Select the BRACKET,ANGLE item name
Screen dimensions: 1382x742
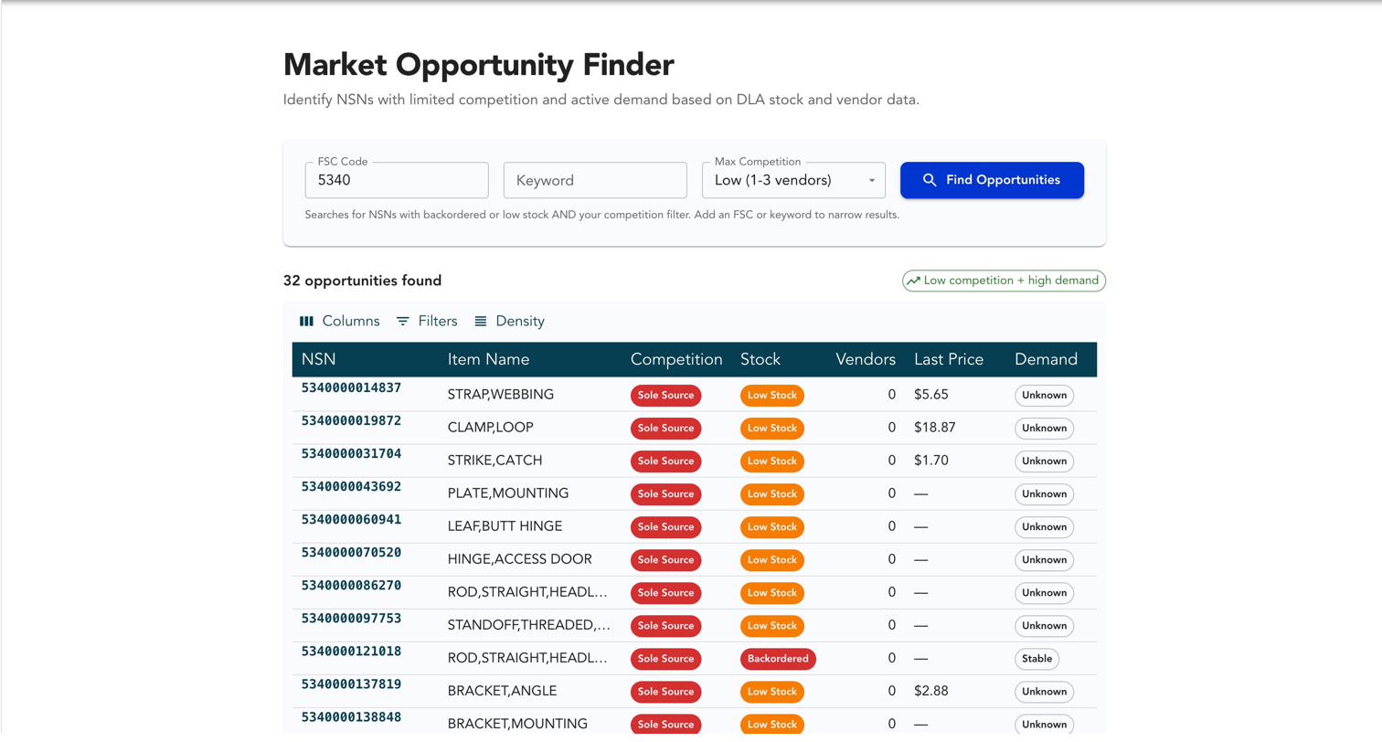502,691
